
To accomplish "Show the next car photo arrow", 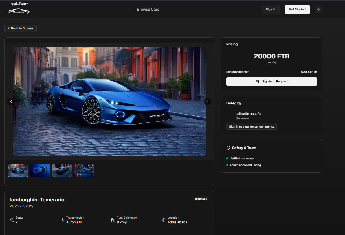I will tap(207, 102).
